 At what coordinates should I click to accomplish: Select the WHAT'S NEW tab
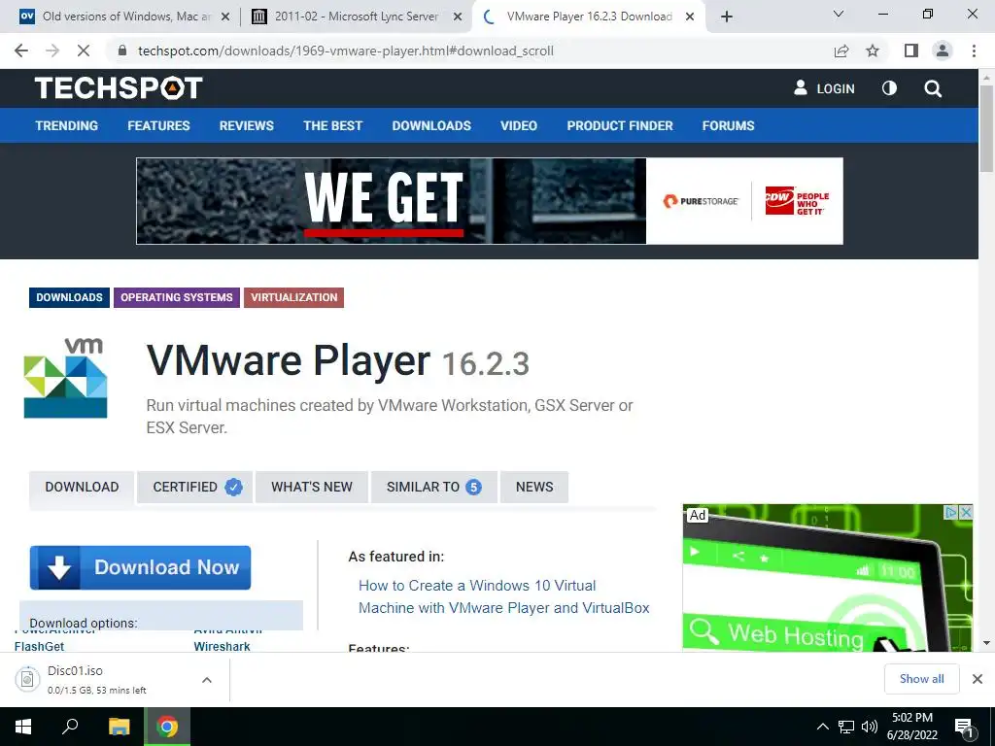pos(312,488)
